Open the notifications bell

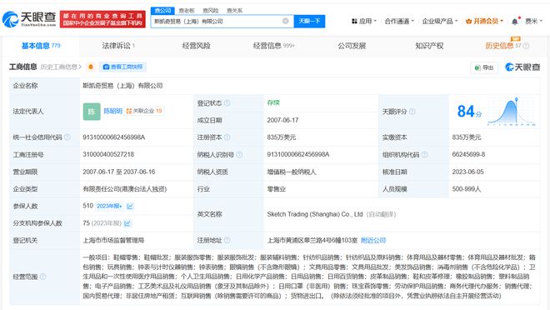515,22
